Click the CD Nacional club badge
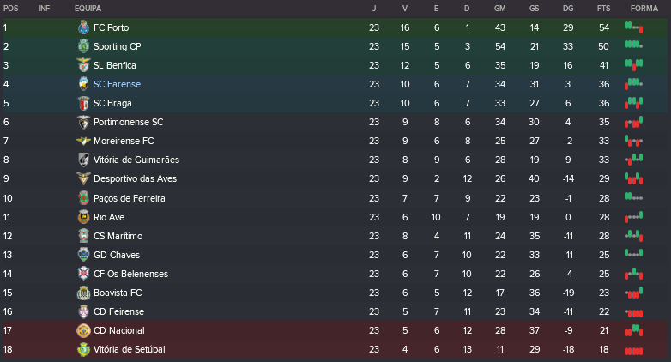Screen dimensions: 671x362 83,330
